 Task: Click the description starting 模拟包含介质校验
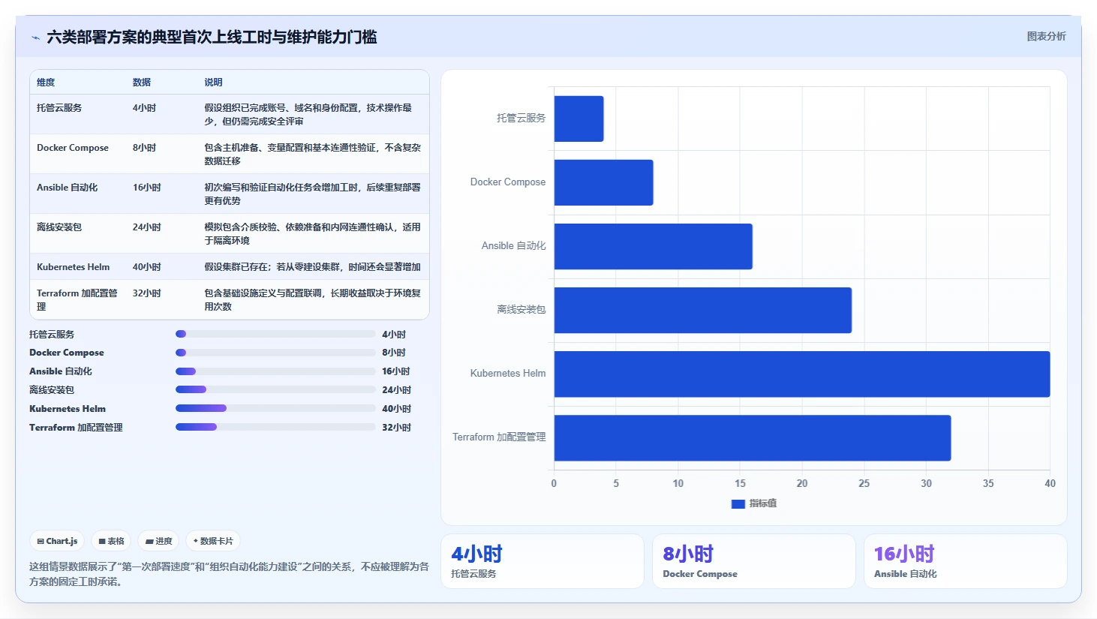tap(313, 234)
